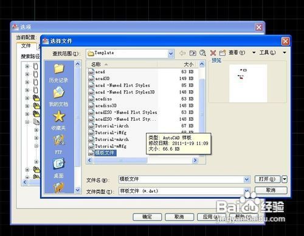
Task: Click the Tutorial-iArch file icon
Action: point(91,126)
